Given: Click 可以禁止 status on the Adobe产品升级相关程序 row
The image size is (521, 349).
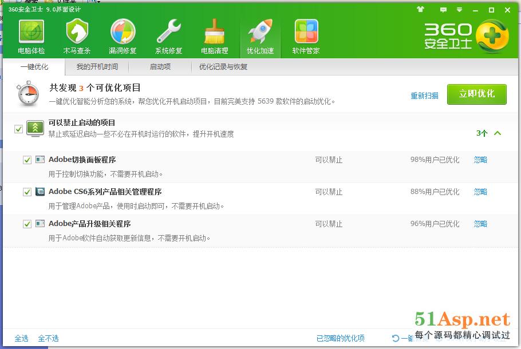Looking at the screenshot, I should point(329,224).
